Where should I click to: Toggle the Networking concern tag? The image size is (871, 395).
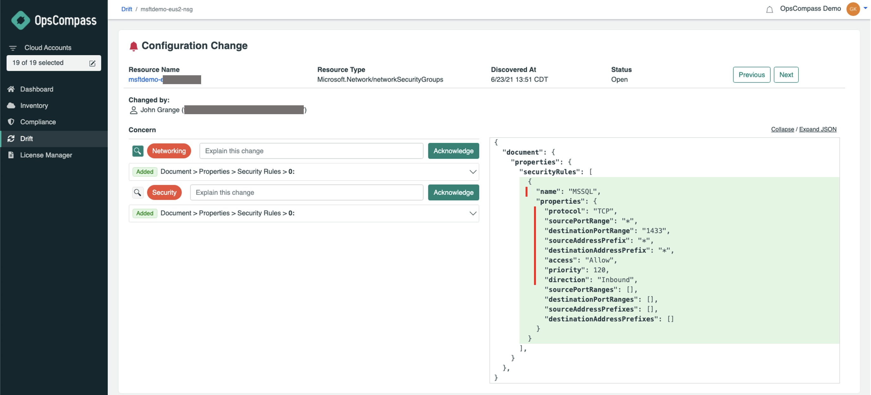(169, 151)
